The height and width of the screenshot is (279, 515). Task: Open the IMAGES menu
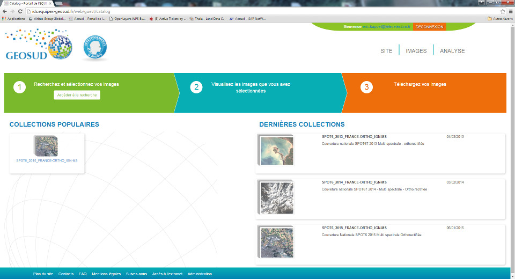pos(416,51)
